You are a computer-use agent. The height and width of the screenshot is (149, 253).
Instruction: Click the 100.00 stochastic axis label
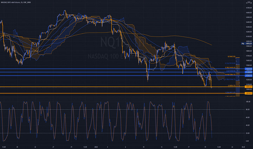(248, 102)
